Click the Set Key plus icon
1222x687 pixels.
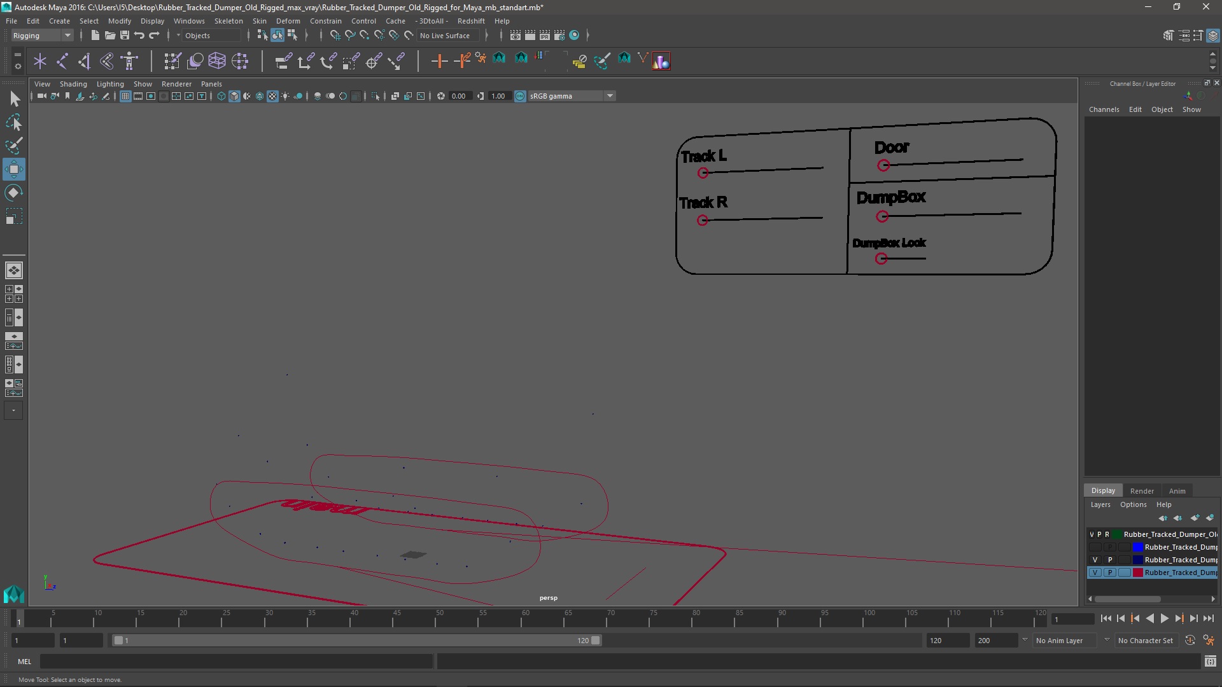point(439,61)
